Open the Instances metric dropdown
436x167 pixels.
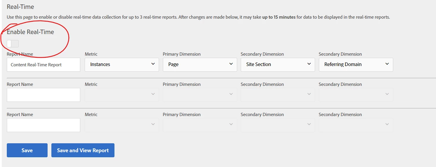tap(122, 65)
